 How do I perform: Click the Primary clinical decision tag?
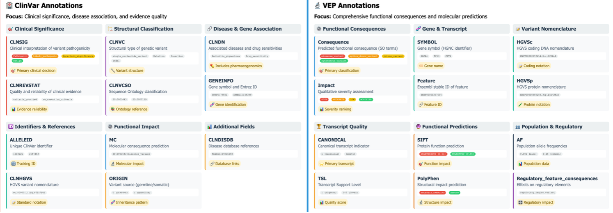(x=33, y=71)
